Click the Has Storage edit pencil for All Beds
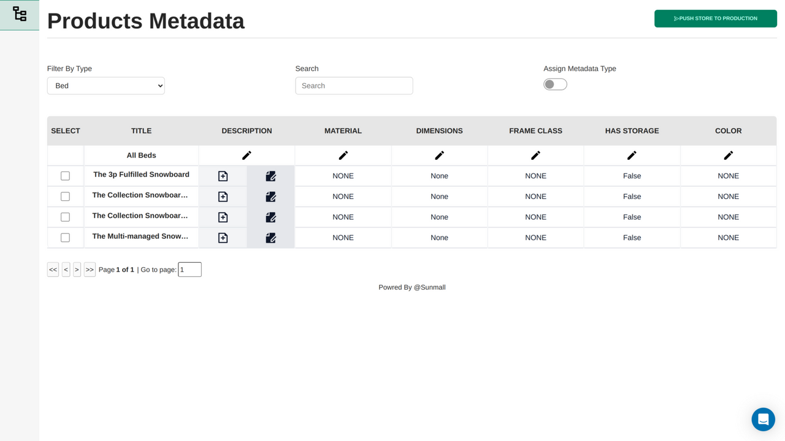Image resolution: width=785 pixels, height=441 pixels. pos(632,155)
